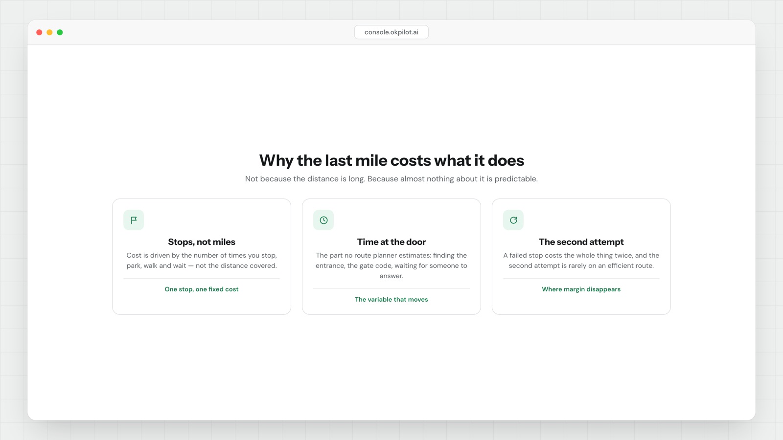Select 'The second attempt' heading
Image resolution: width=783 pixels, height=440 pixels.
581,242
